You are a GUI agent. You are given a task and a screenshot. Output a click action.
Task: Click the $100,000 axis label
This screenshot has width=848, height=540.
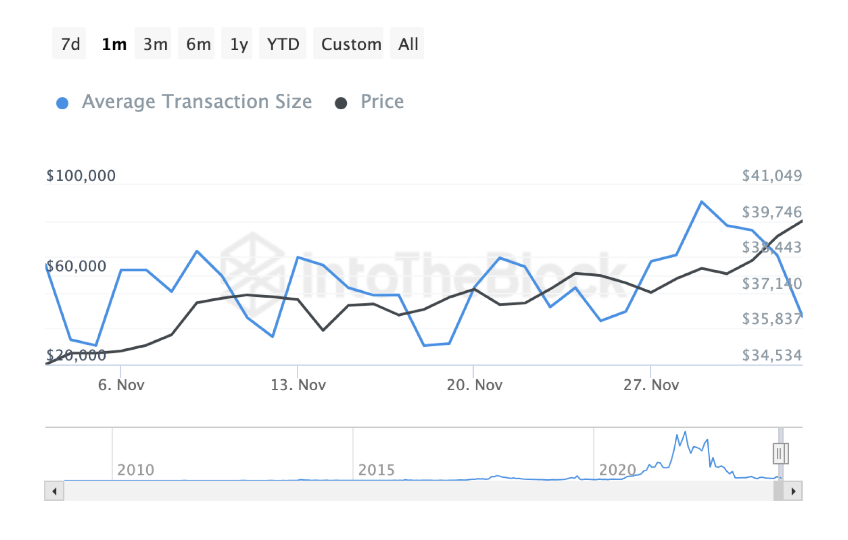coord(81,175)
